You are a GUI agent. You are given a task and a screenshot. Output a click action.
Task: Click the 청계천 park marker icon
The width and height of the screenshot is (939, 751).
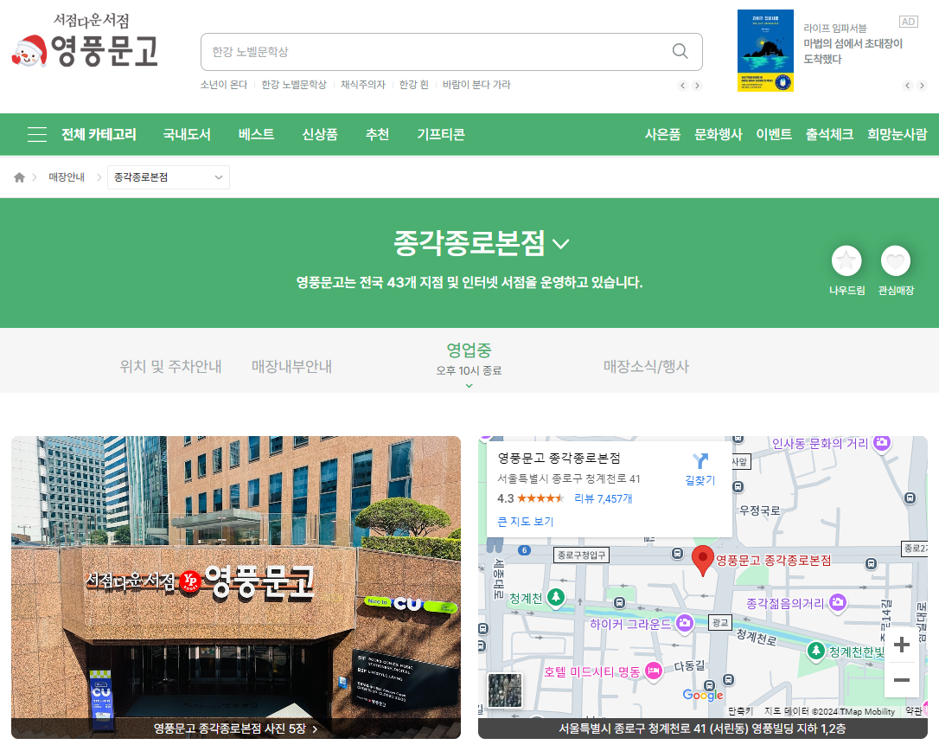(556, 597)
